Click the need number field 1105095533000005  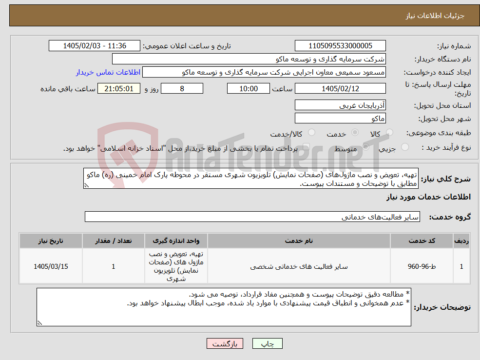340,46
